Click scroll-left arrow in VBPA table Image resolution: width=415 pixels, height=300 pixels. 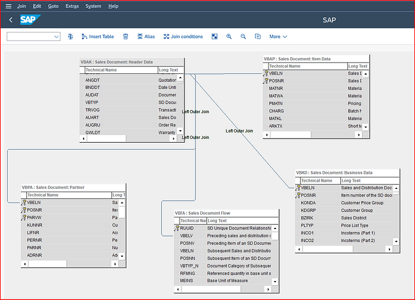click(x=25, y=264)
